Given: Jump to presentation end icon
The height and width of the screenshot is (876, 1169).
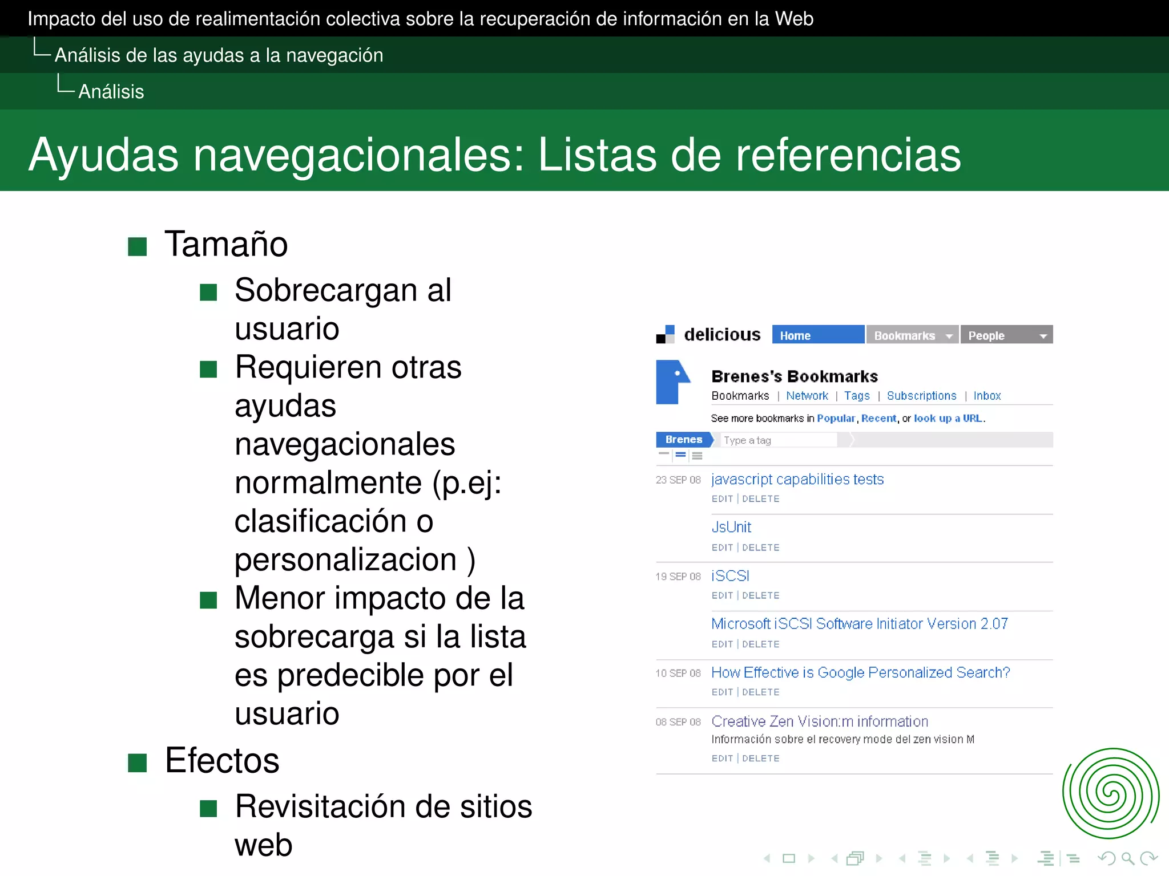Looking at the screenshot, I should pyautogui.click(x=1073, y=859).
